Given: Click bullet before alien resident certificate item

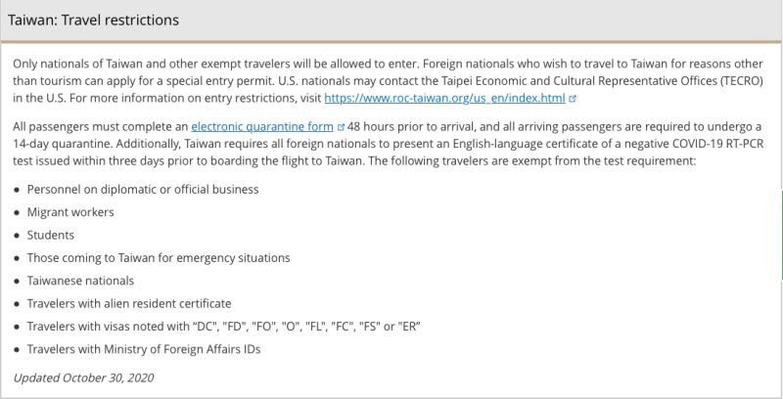Looking at the screenshot, I should coord(18,304).
